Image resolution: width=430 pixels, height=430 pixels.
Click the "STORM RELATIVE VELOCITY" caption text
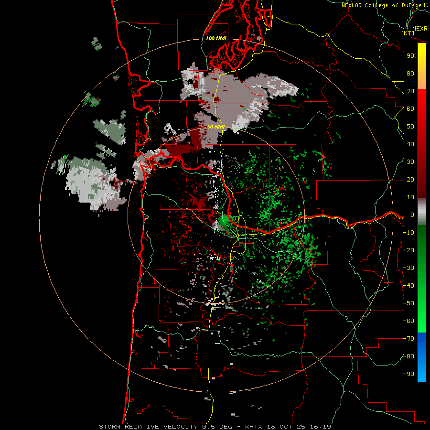tap(148, 427)
